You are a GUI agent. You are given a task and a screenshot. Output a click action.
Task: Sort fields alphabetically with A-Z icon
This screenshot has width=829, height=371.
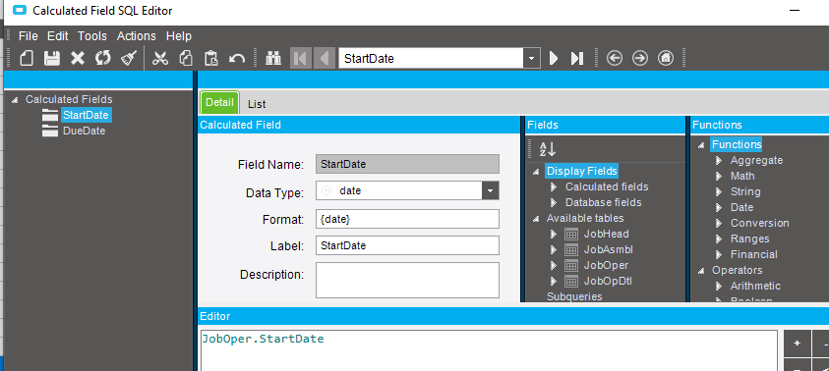[x=547, y=149]
